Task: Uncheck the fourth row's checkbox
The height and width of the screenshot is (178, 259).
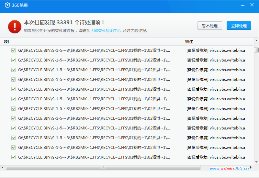Action: coord(13,80)
